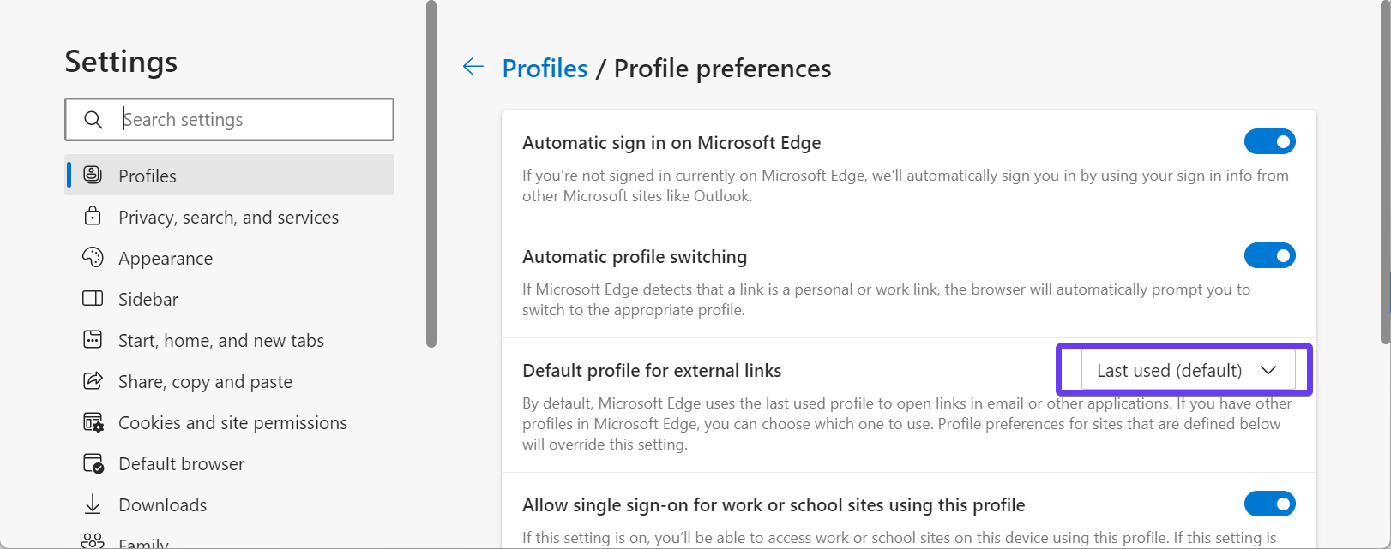This screenshot has height=549, width=1391.
Task: Click the Profiles sidebar icon
Action: [x=93, y=175]
